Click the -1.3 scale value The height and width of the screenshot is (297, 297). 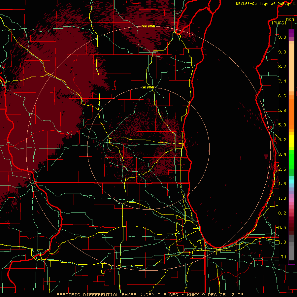tap(281, 242)
